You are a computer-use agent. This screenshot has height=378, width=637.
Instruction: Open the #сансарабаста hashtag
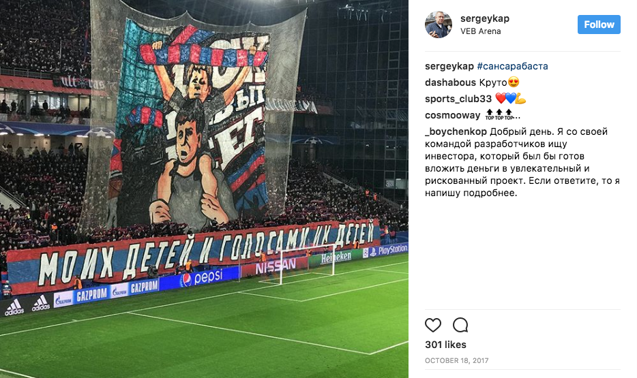[512, 66]
